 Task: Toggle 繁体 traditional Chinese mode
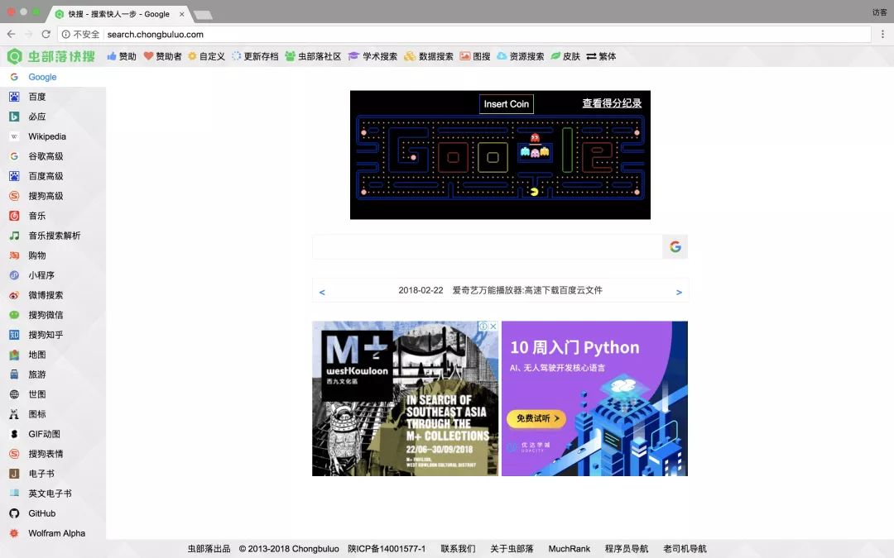coord(601,56)
